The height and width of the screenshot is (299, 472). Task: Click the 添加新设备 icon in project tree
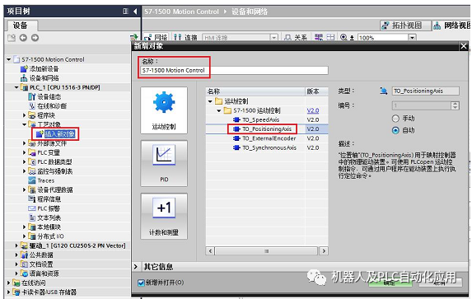tap(24, 69)
